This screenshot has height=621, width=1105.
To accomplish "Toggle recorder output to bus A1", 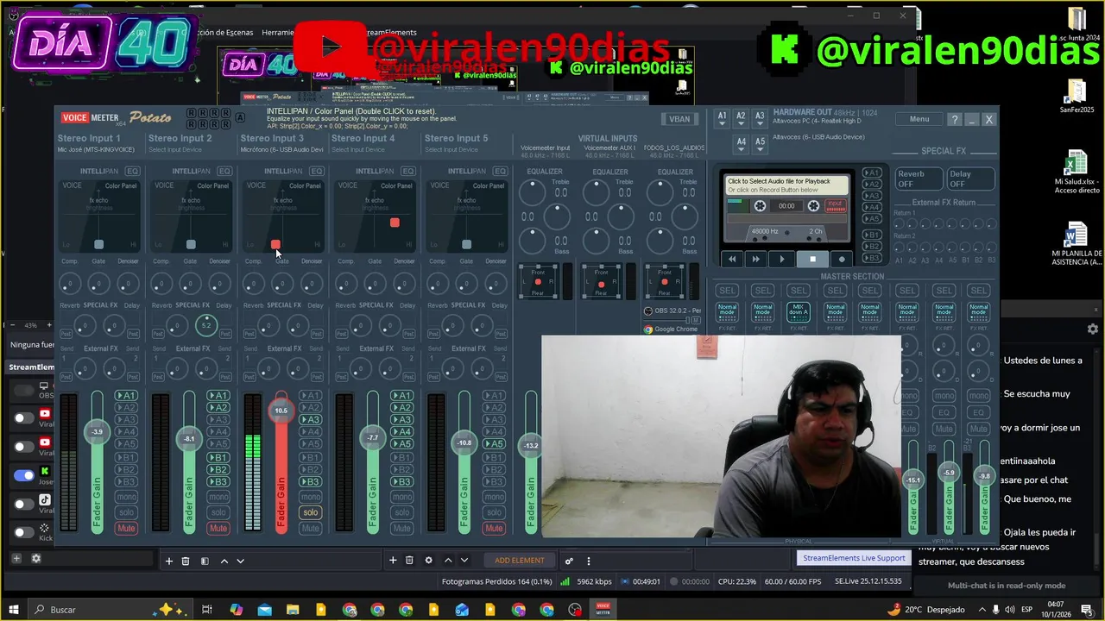I will (x=873, y=172).
